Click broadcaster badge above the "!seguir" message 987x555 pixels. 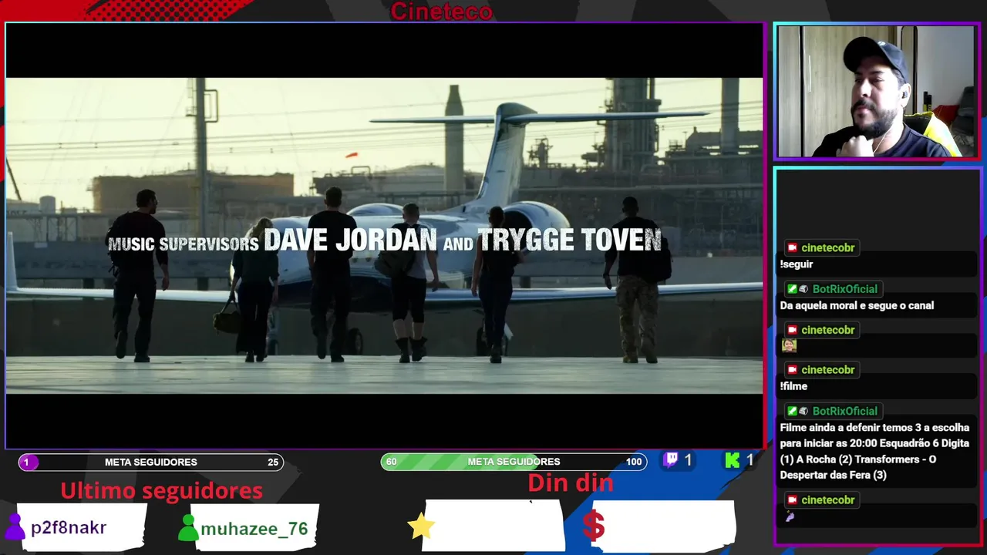tap(792, 247)
